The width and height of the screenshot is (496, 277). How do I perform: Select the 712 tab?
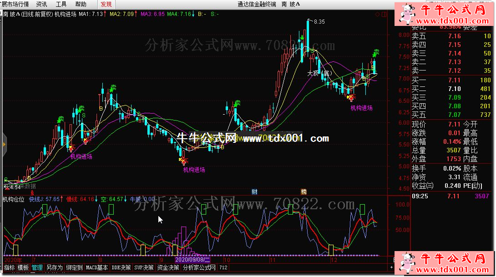coord(223,267)
